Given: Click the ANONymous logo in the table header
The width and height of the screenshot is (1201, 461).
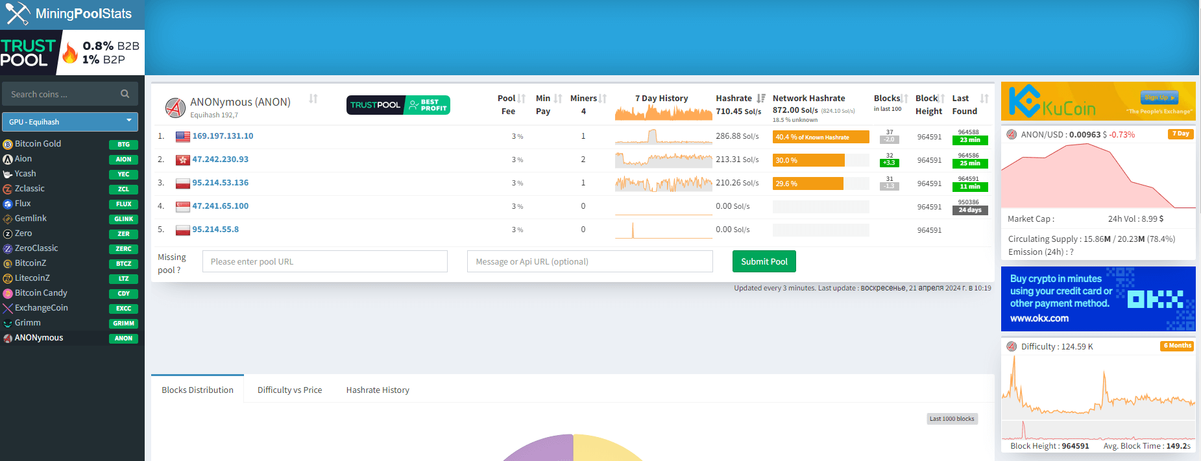Looking at the screenshot, I should 175,108.
